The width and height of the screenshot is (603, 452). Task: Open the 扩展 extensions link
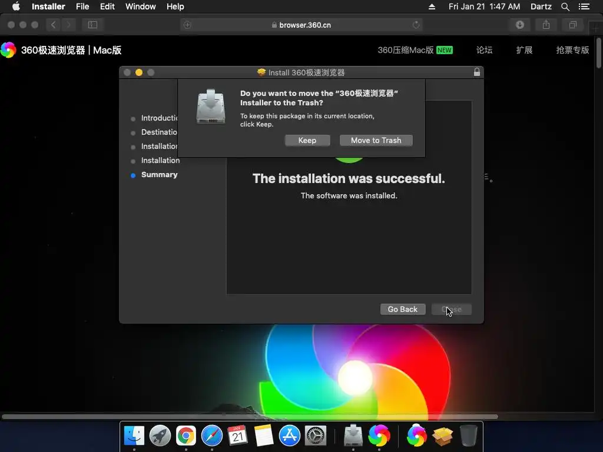pyautogui.click(x=524, y=50)
